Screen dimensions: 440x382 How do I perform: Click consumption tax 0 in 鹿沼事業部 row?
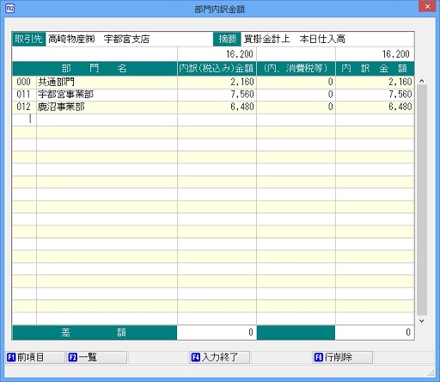pos(296,107)
